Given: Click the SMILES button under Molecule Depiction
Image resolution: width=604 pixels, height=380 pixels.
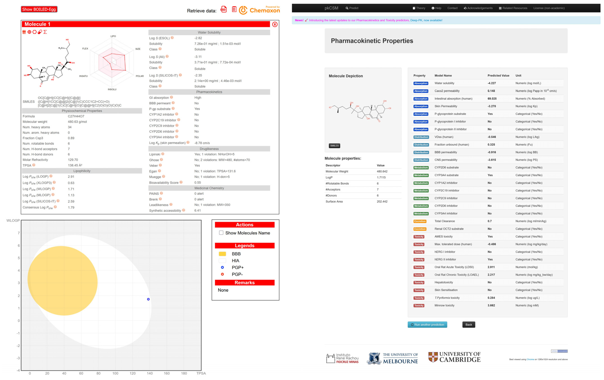Looking at the screenshot, I should [334, 146].
